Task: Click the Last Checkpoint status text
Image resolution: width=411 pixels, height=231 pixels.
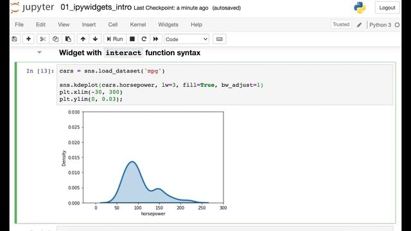Action: (171, 8)
